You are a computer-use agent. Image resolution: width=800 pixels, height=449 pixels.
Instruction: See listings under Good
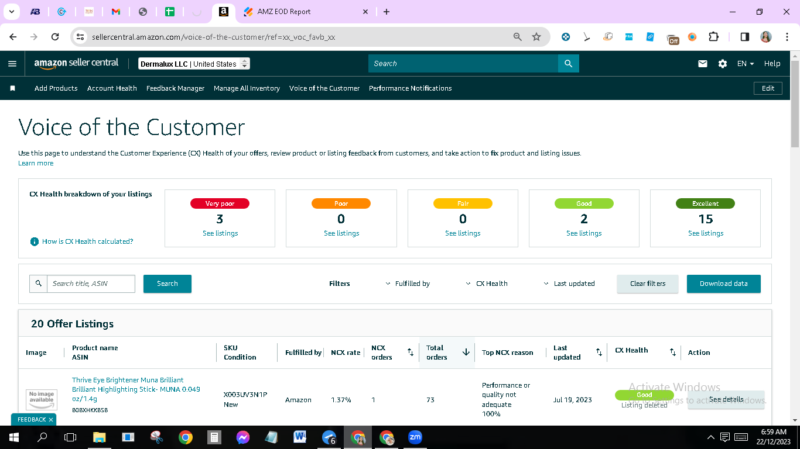tap(584, 233)
